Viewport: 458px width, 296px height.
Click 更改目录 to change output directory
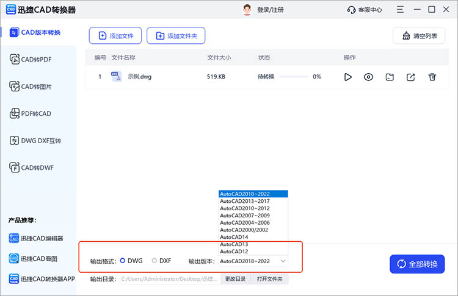coord(235,279)
